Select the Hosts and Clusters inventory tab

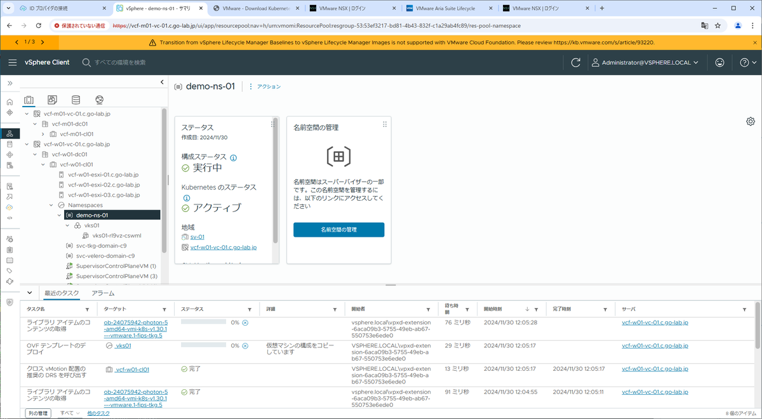tap(29, 100)
